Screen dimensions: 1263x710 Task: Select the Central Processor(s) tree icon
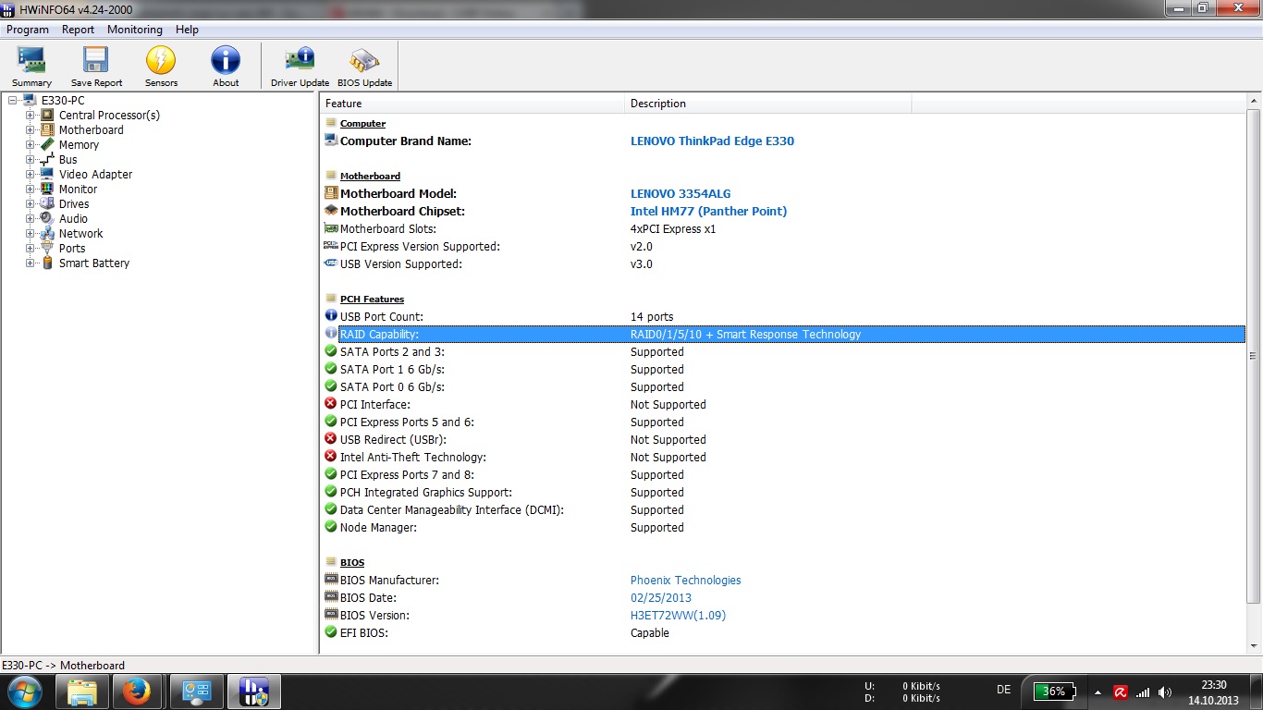[x=47, y=115]
